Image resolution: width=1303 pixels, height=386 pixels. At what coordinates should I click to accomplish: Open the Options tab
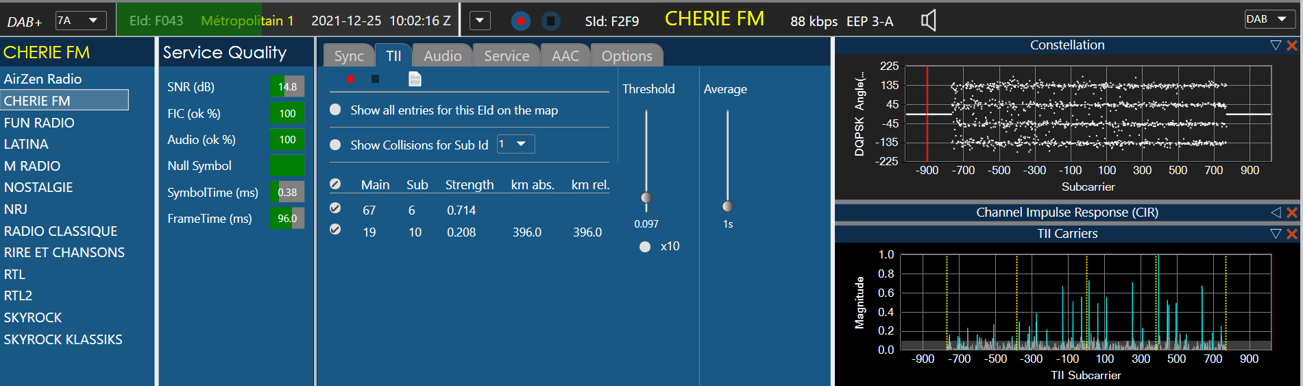click(x=626, y=56)
